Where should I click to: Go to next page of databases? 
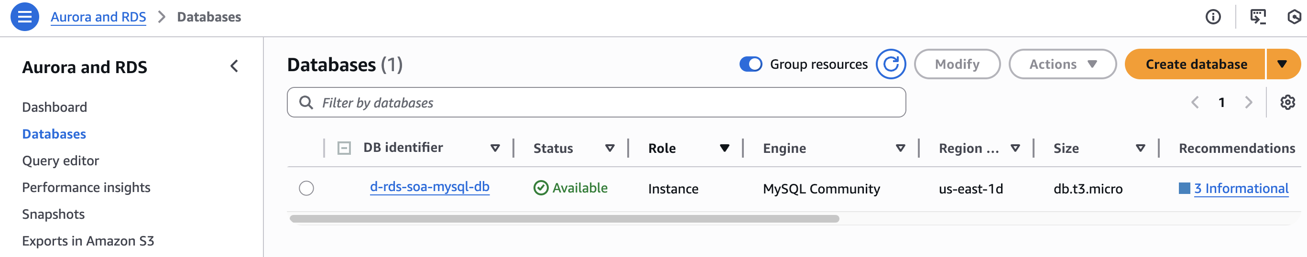(x=1249, y=102)
